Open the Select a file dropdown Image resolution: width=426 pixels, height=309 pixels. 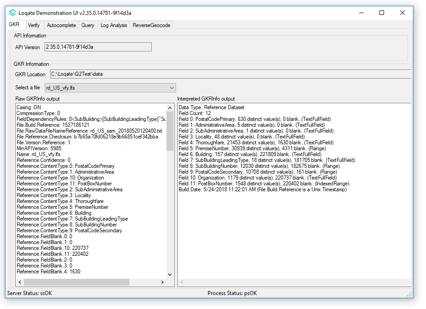(110, 88)
